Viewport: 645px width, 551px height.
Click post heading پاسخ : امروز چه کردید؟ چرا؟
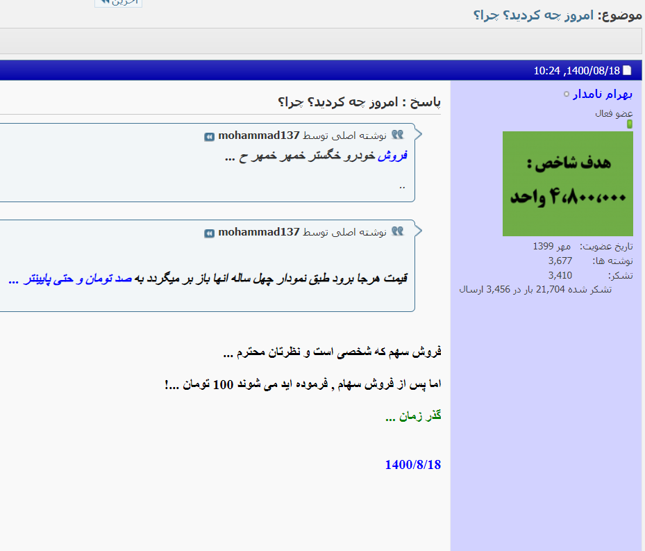pyautogui.click(x=359, y=101)
